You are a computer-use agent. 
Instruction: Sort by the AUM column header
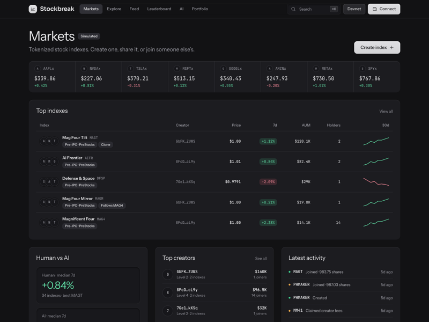pyautogui.click(x=306, y=125)
